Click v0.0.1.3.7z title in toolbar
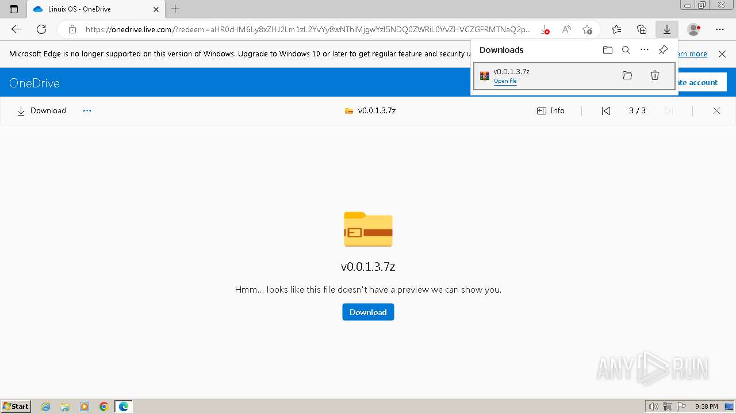 (377, 111)
